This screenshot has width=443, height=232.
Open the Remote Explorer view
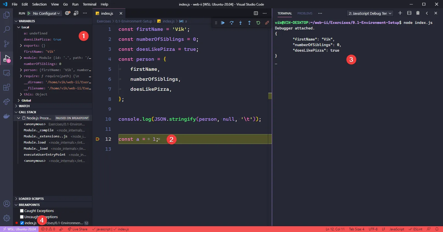tap(6, 73)
